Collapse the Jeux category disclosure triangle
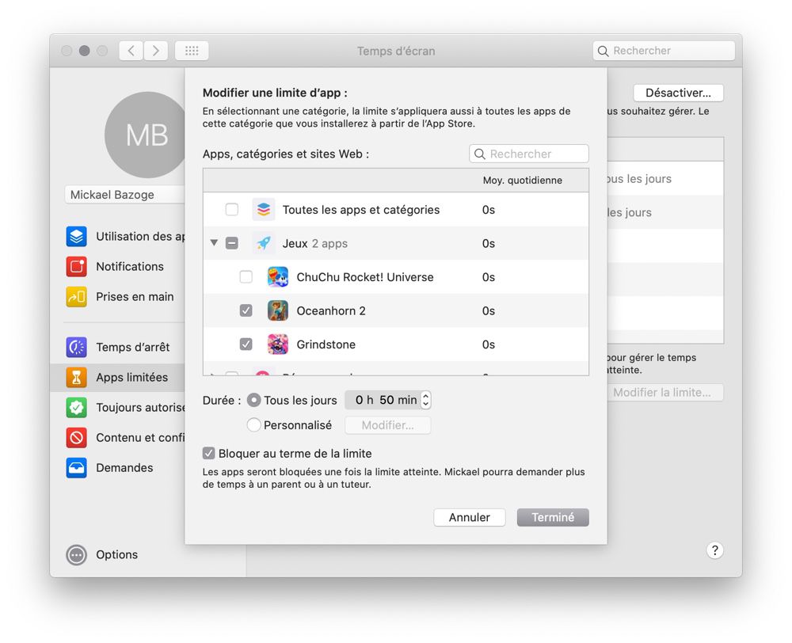 point(214,243)
